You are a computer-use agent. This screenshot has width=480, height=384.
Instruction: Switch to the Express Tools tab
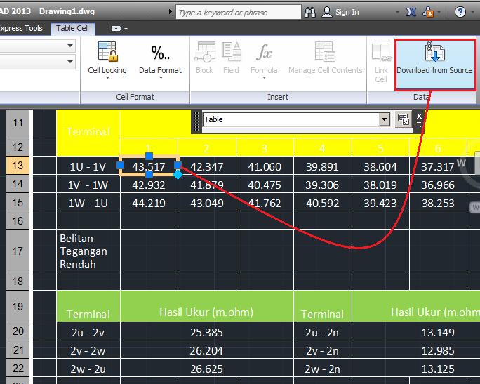(21, 29)
